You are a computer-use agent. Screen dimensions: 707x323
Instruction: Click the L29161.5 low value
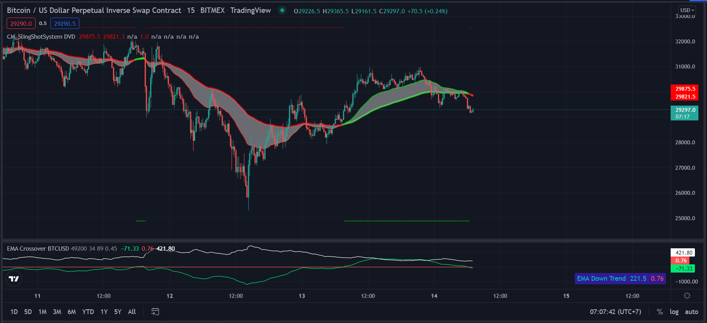364,11
